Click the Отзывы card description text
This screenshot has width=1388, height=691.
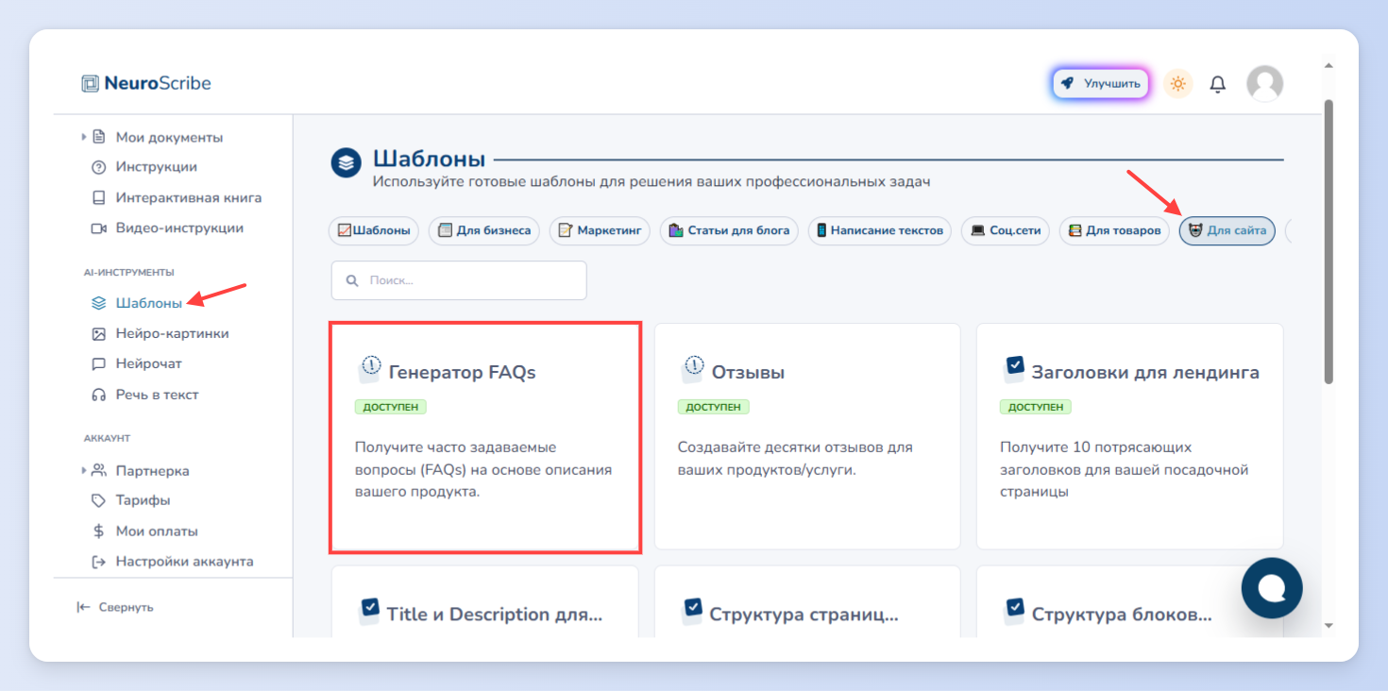(795, 458)
